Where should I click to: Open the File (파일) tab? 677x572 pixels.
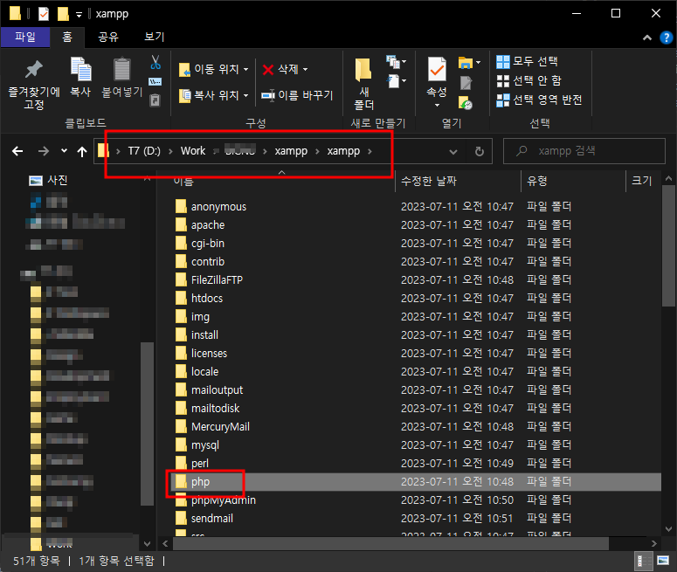click(25, 38)
